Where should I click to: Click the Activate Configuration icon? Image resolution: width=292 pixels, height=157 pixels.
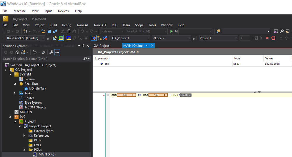55,38
